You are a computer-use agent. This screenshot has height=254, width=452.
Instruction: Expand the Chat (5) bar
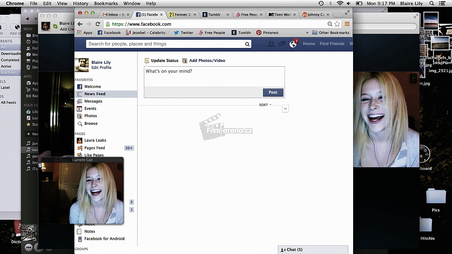[x=313, y=249]
